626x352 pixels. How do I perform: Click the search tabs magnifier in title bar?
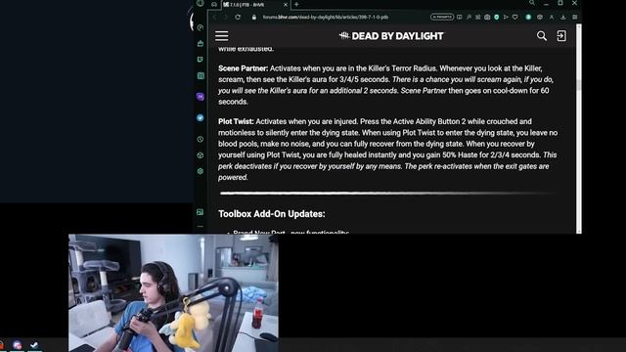pyautogui.click(x=532, y=3)
